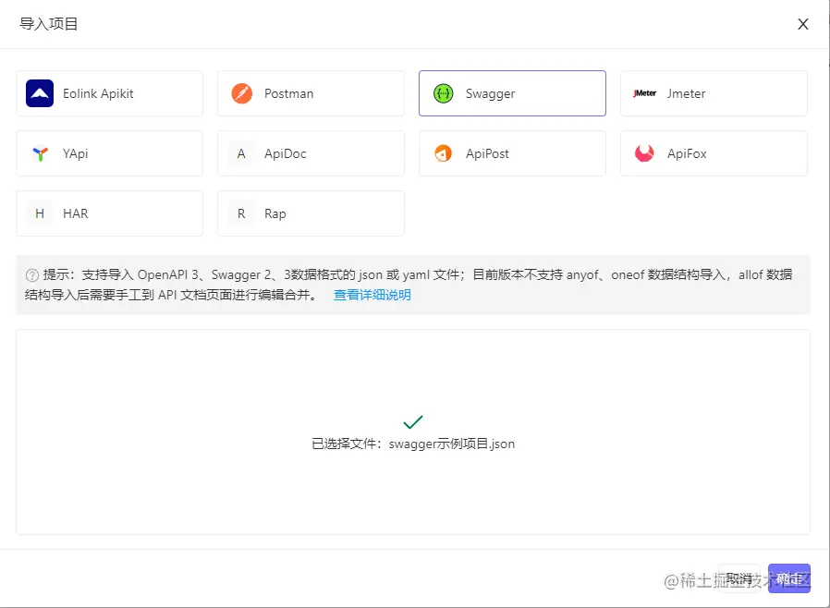
Task: Click the Postman logo icon
Action: 242,93
